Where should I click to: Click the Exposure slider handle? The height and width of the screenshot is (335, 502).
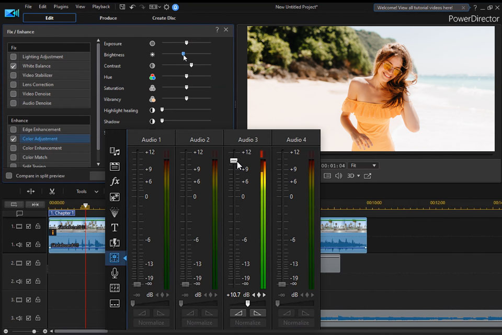[x=186, y=42]
